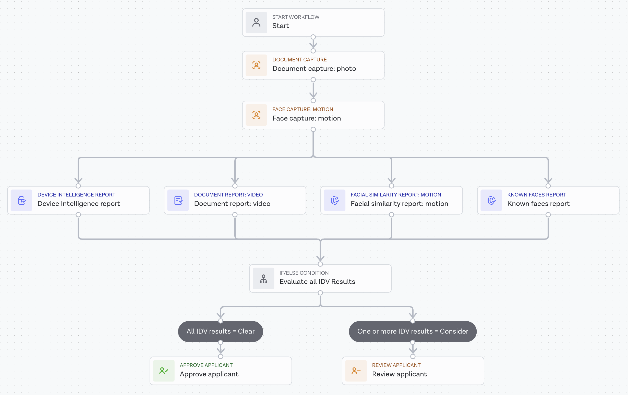Select the Start node title text
The width and height of the screenshot is (628, 395).
tap(281, 26)
